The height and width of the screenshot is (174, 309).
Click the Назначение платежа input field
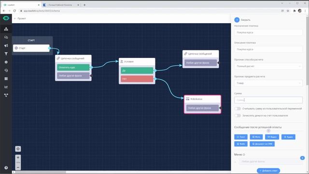click(x=268, y=32)
